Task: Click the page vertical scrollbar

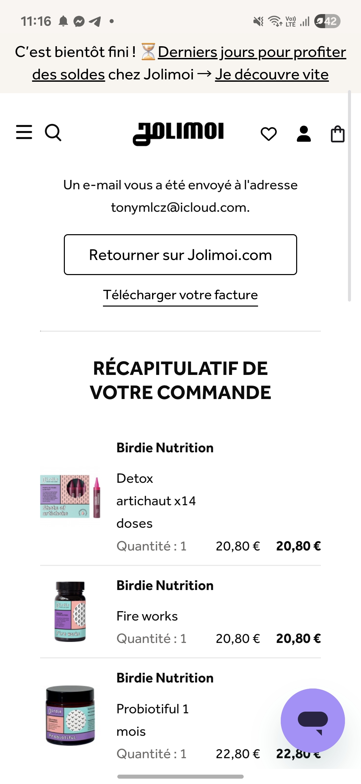Action: point(349,196)
